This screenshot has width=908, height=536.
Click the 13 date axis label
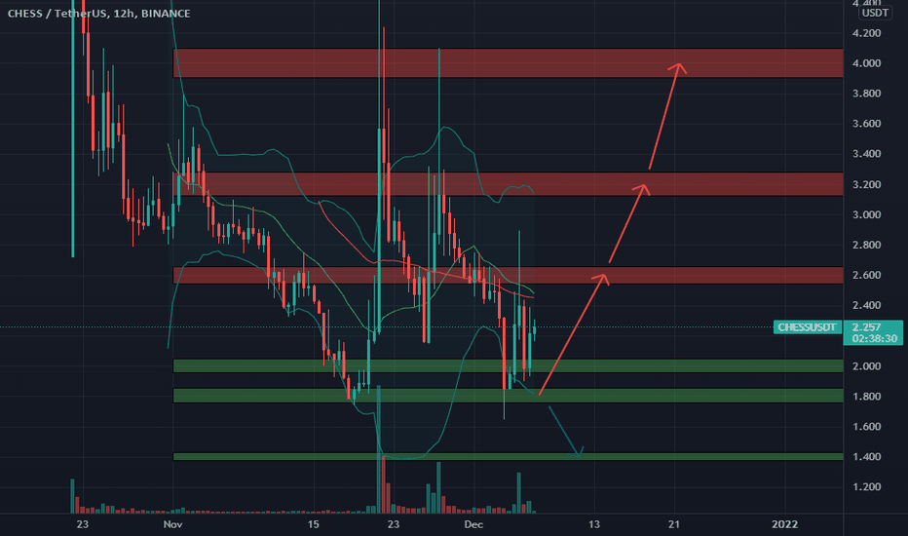click(x=593, y=524)
